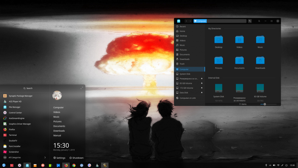Click the launcher Search field
Image resolution: width=298 pixels, height=168 pixels.
tap(28, 88)
